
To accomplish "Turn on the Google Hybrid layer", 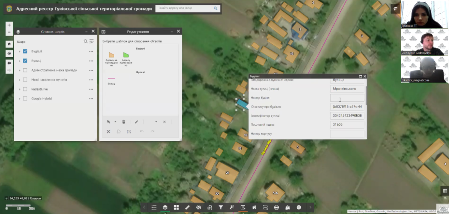I will 25,99.
